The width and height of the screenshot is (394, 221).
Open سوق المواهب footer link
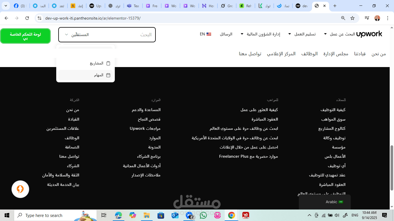[x=333, y=119]
